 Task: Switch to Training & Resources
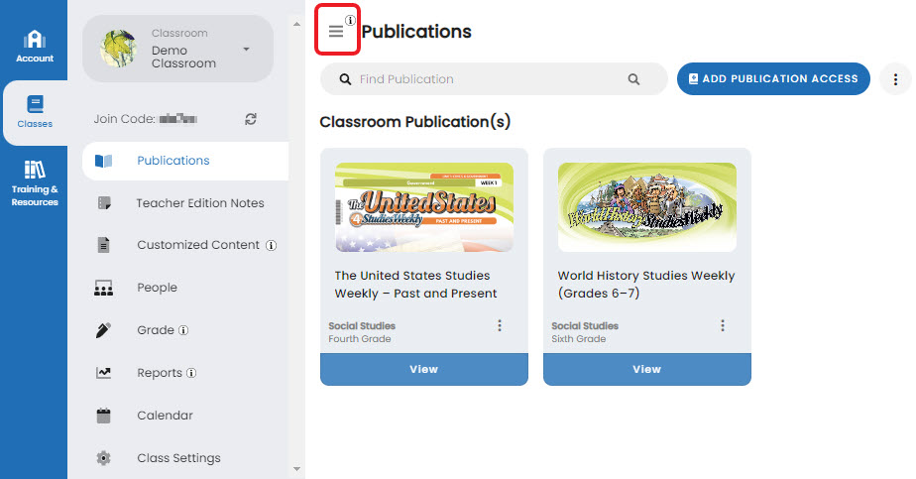pos(35,182)
